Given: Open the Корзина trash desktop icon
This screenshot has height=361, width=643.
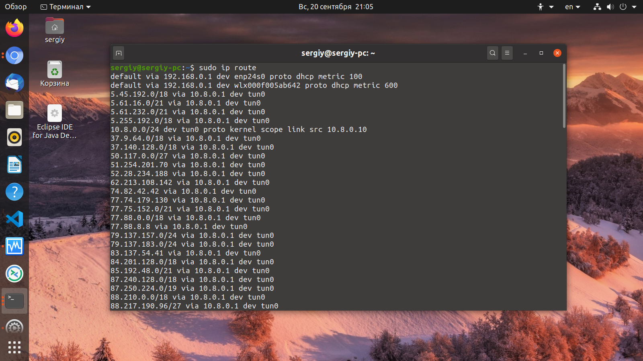Looking at the screenshot, I should pos(55,74).
